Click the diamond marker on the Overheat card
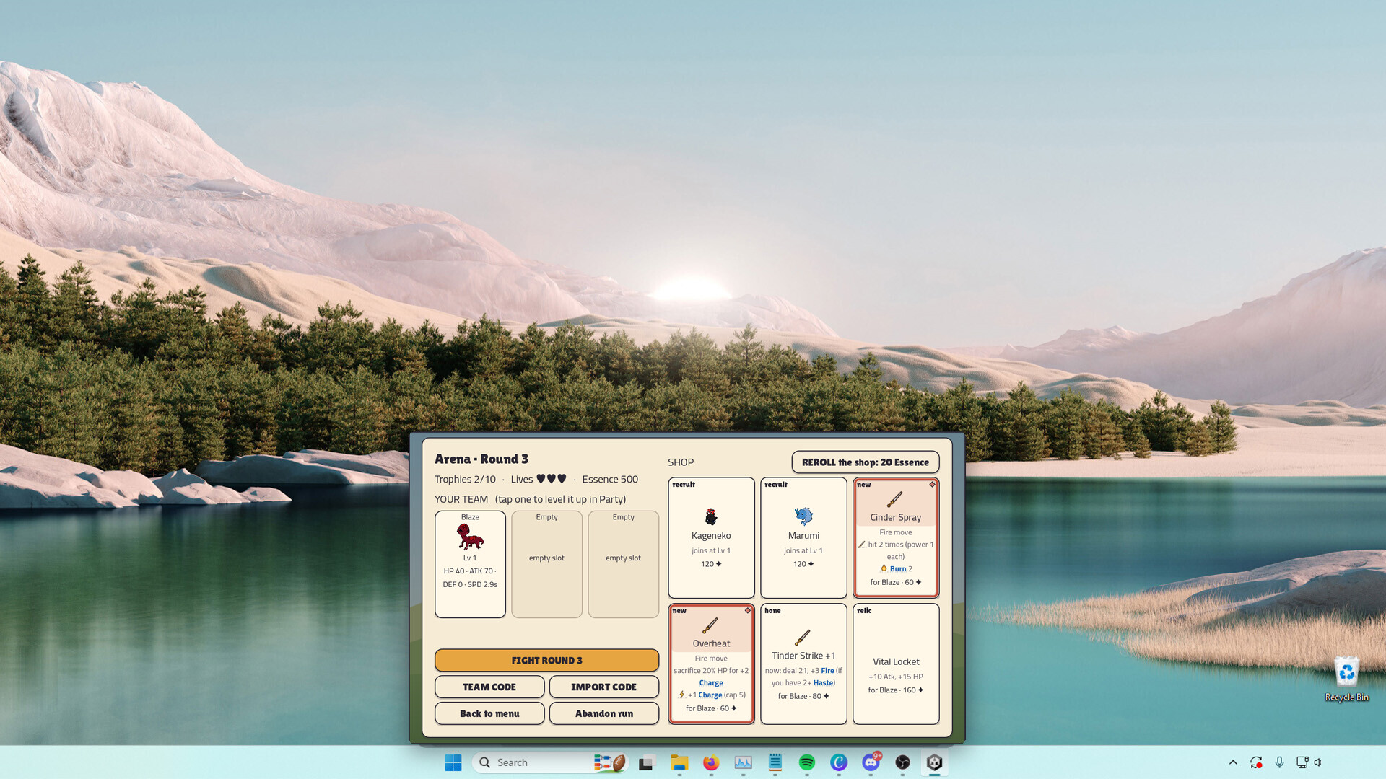Image resolution: width=1386 pixels, height=779 pixels. (747, 611)
